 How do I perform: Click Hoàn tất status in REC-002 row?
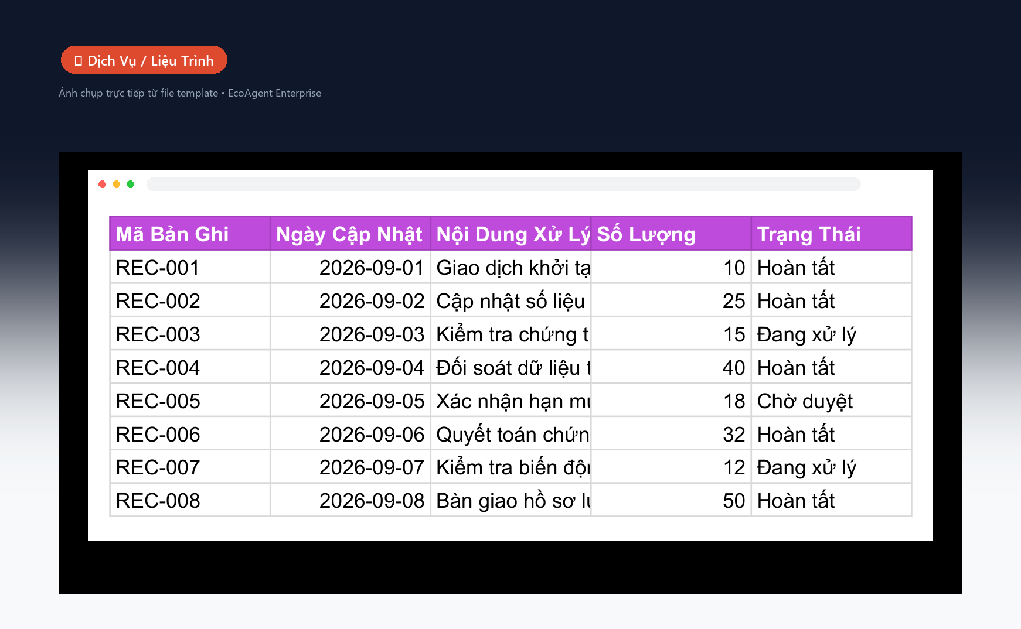click(831, 300)
